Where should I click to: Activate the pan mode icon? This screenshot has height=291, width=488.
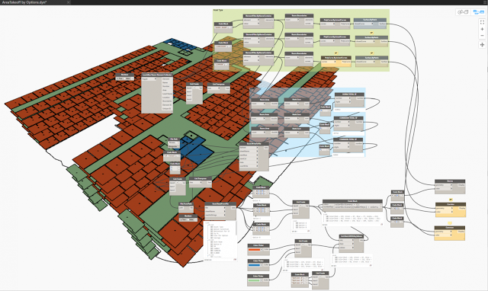pyautogui.click(x=482, y=45)
